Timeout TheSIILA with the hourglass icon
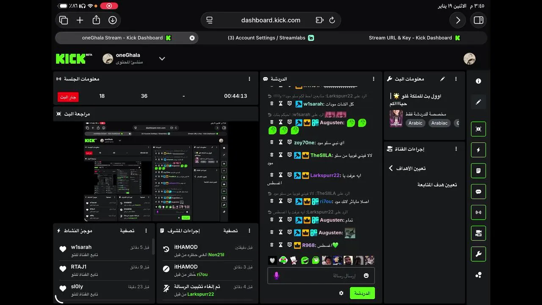Screen dimensions: 542x305 (x=281, y=155)
